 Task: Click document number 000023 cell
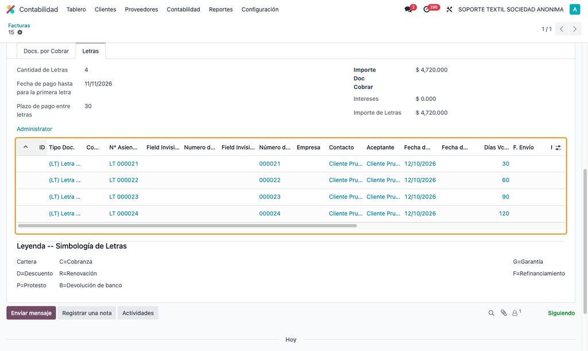[x=270, y=197]
